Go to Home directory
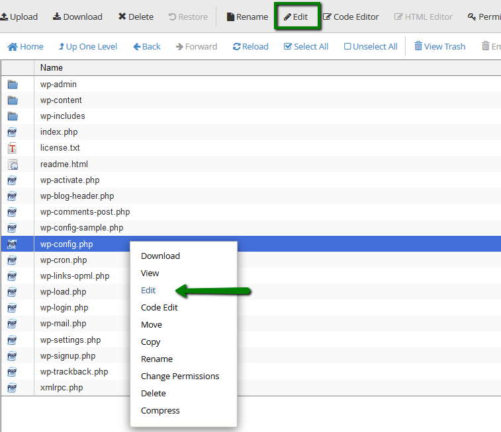The width and height of the screenshot is (501, 432). point(25,46)
